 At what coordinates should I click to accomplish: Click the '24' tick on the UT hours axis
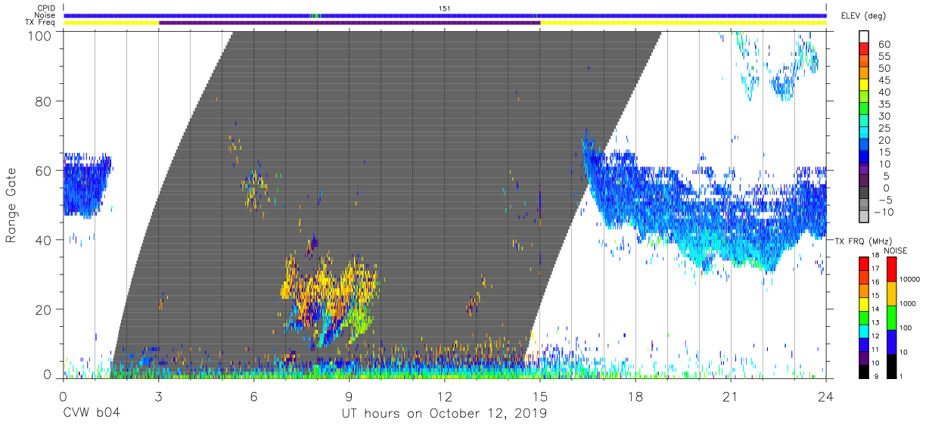pos(826,396)
